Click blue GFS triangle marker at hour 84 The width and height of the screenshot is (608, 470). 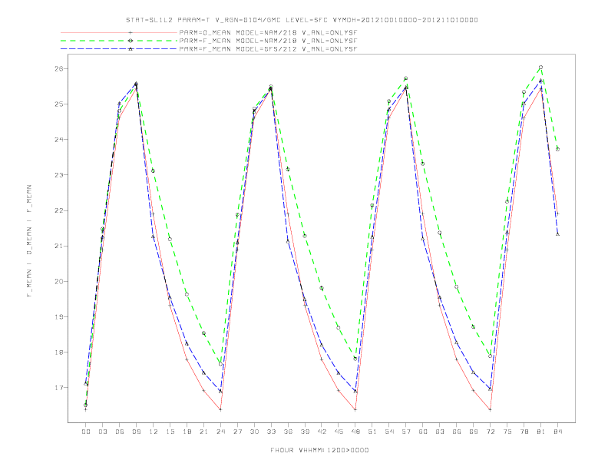557,233
